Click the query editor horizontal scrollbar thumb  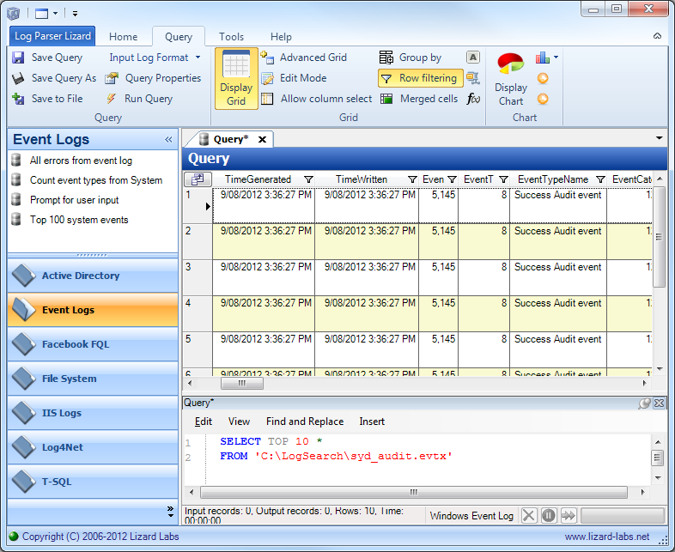[414, 492]
